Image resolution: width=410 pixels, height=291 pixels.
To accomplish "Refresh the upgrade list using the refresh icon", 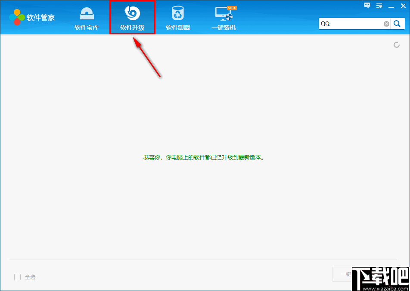I will 396,44.
